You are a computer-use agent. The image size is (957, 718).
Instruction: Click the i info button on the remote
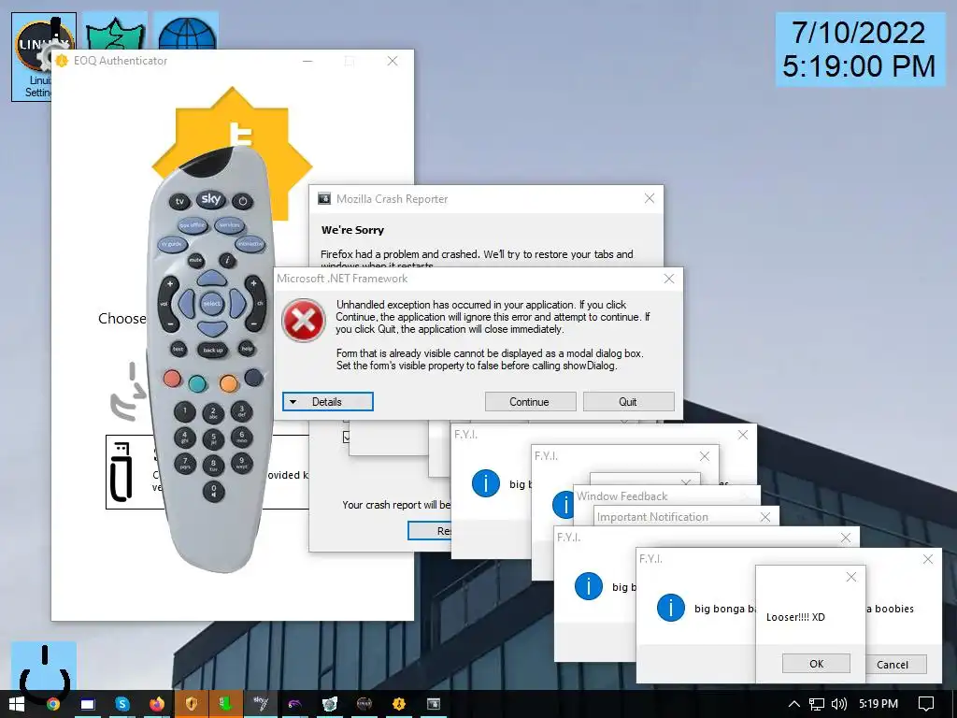point(228,260)
